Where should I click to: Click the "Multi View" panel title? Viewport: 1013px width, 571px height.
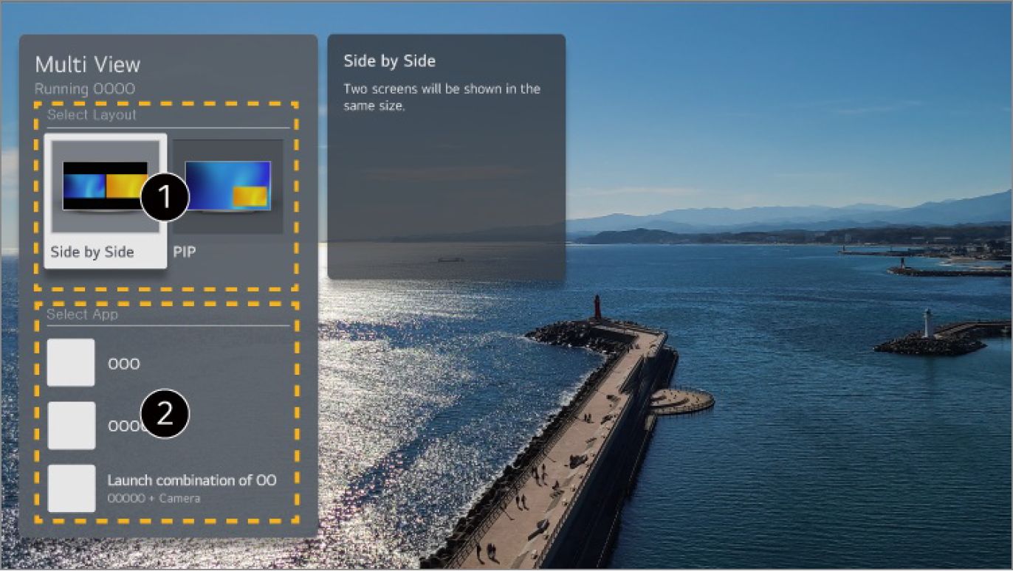(87, 65)
